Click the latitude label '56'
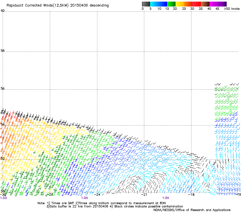The width and height of the screenshot is (241, 212). tap(3, 88)
